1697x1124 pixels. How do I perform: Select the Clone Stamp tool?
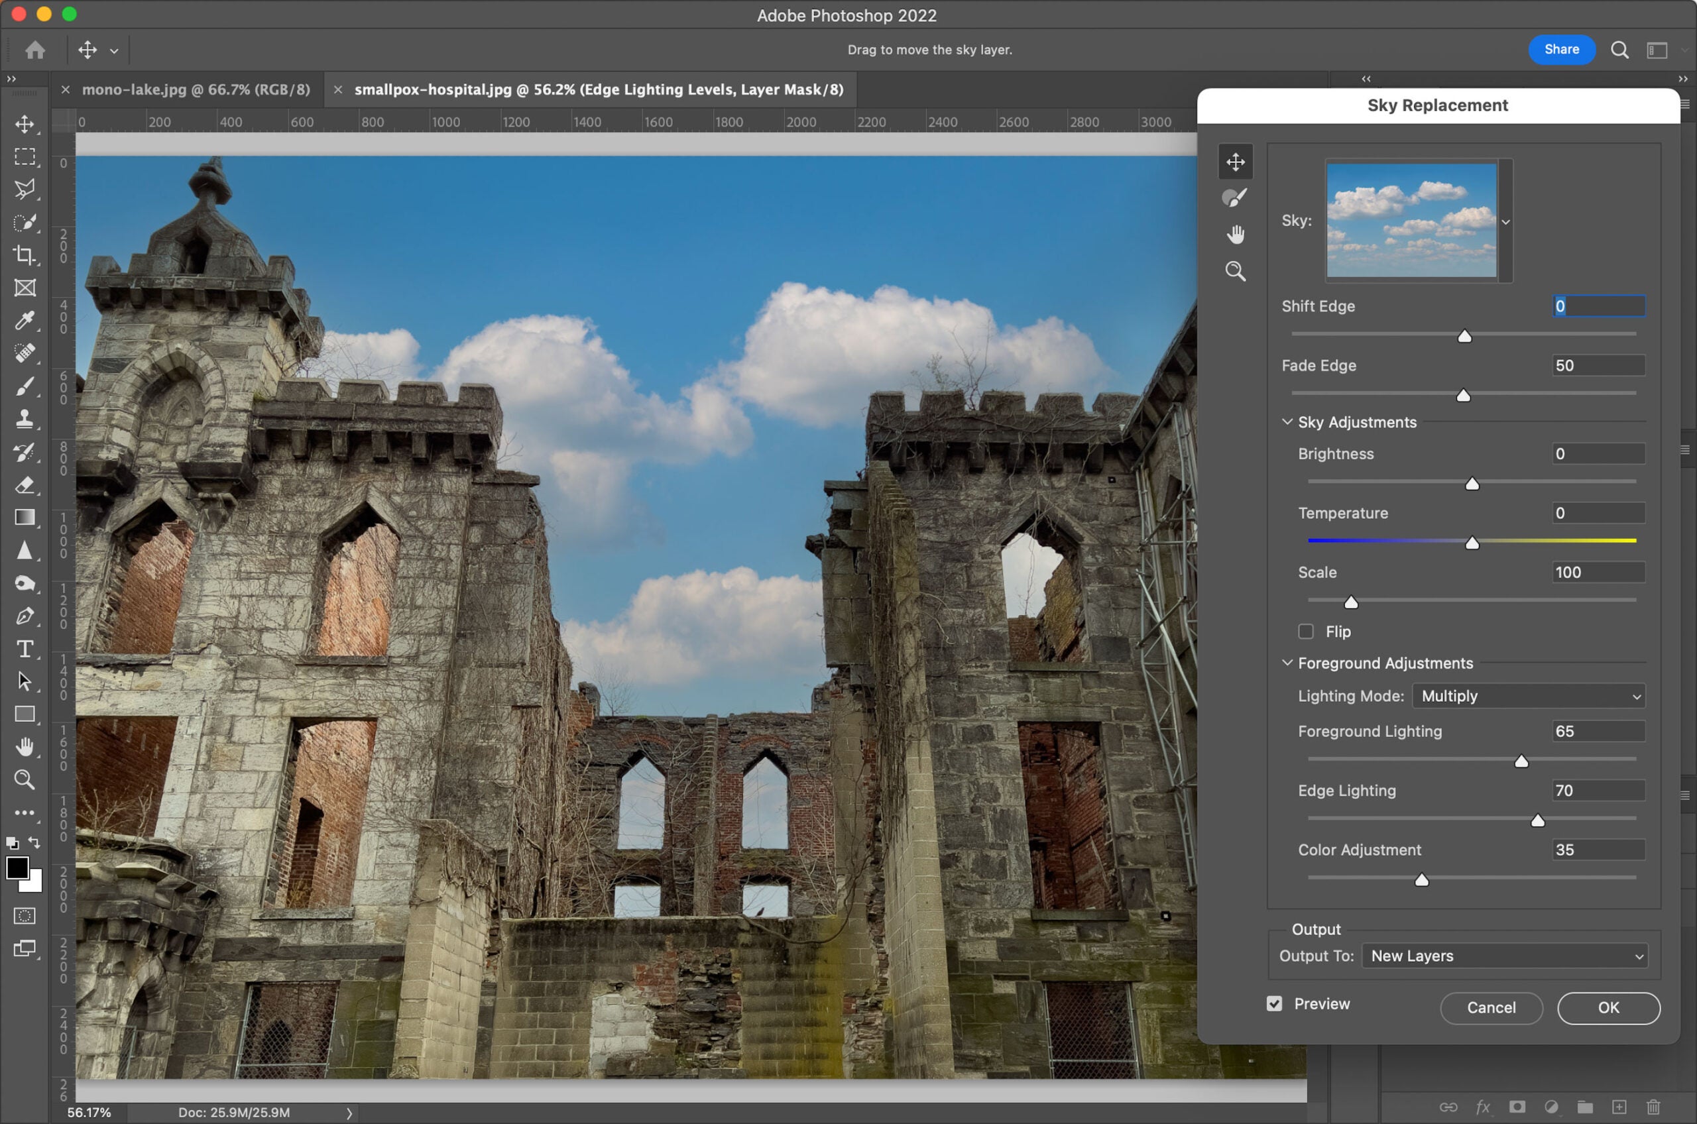pos(25,419)
